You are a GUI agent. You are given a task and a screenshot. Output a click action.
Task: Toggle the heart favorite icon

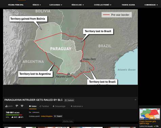point(22,106)
